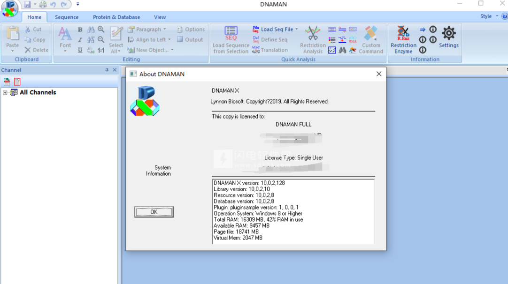Reset zoom with the 1:1 icon
Image resolution: width=508 pixels, height=284 pixels.
101,50
